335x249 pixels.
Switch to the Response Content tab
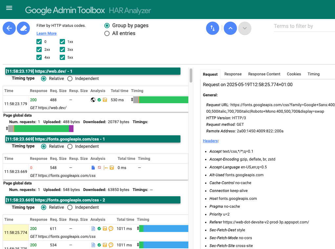(264, 74)
